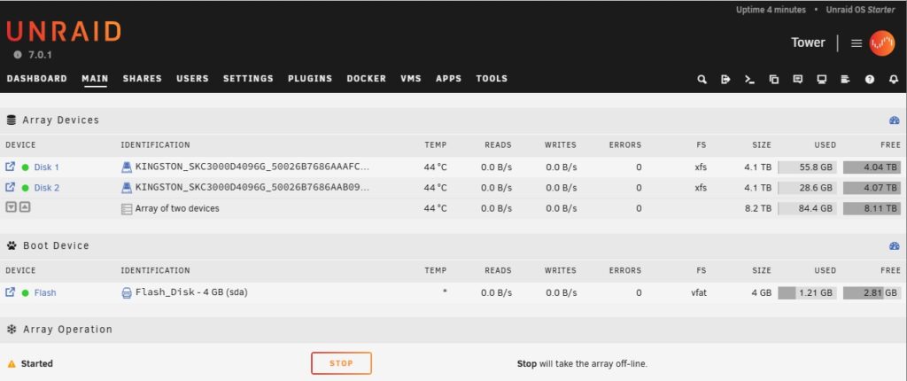Click Flash green status indicator
Image resolution: width=907 pixels, height=381 pixels.
(x=25, y=293)
